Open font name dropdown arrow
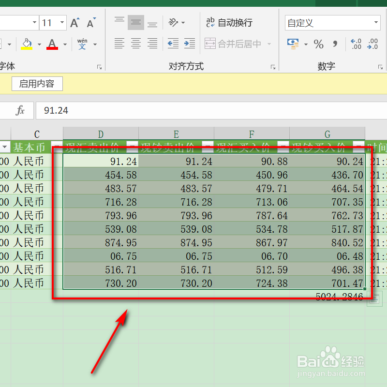 (x=35, y=22)
